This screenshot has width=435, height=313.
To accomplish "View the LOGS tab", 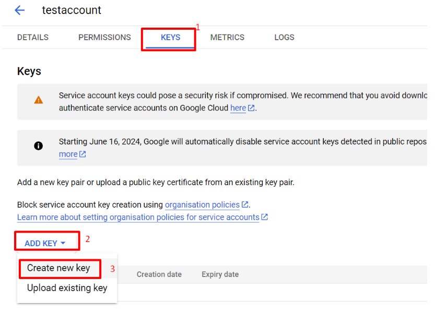I will pos(284,38).
